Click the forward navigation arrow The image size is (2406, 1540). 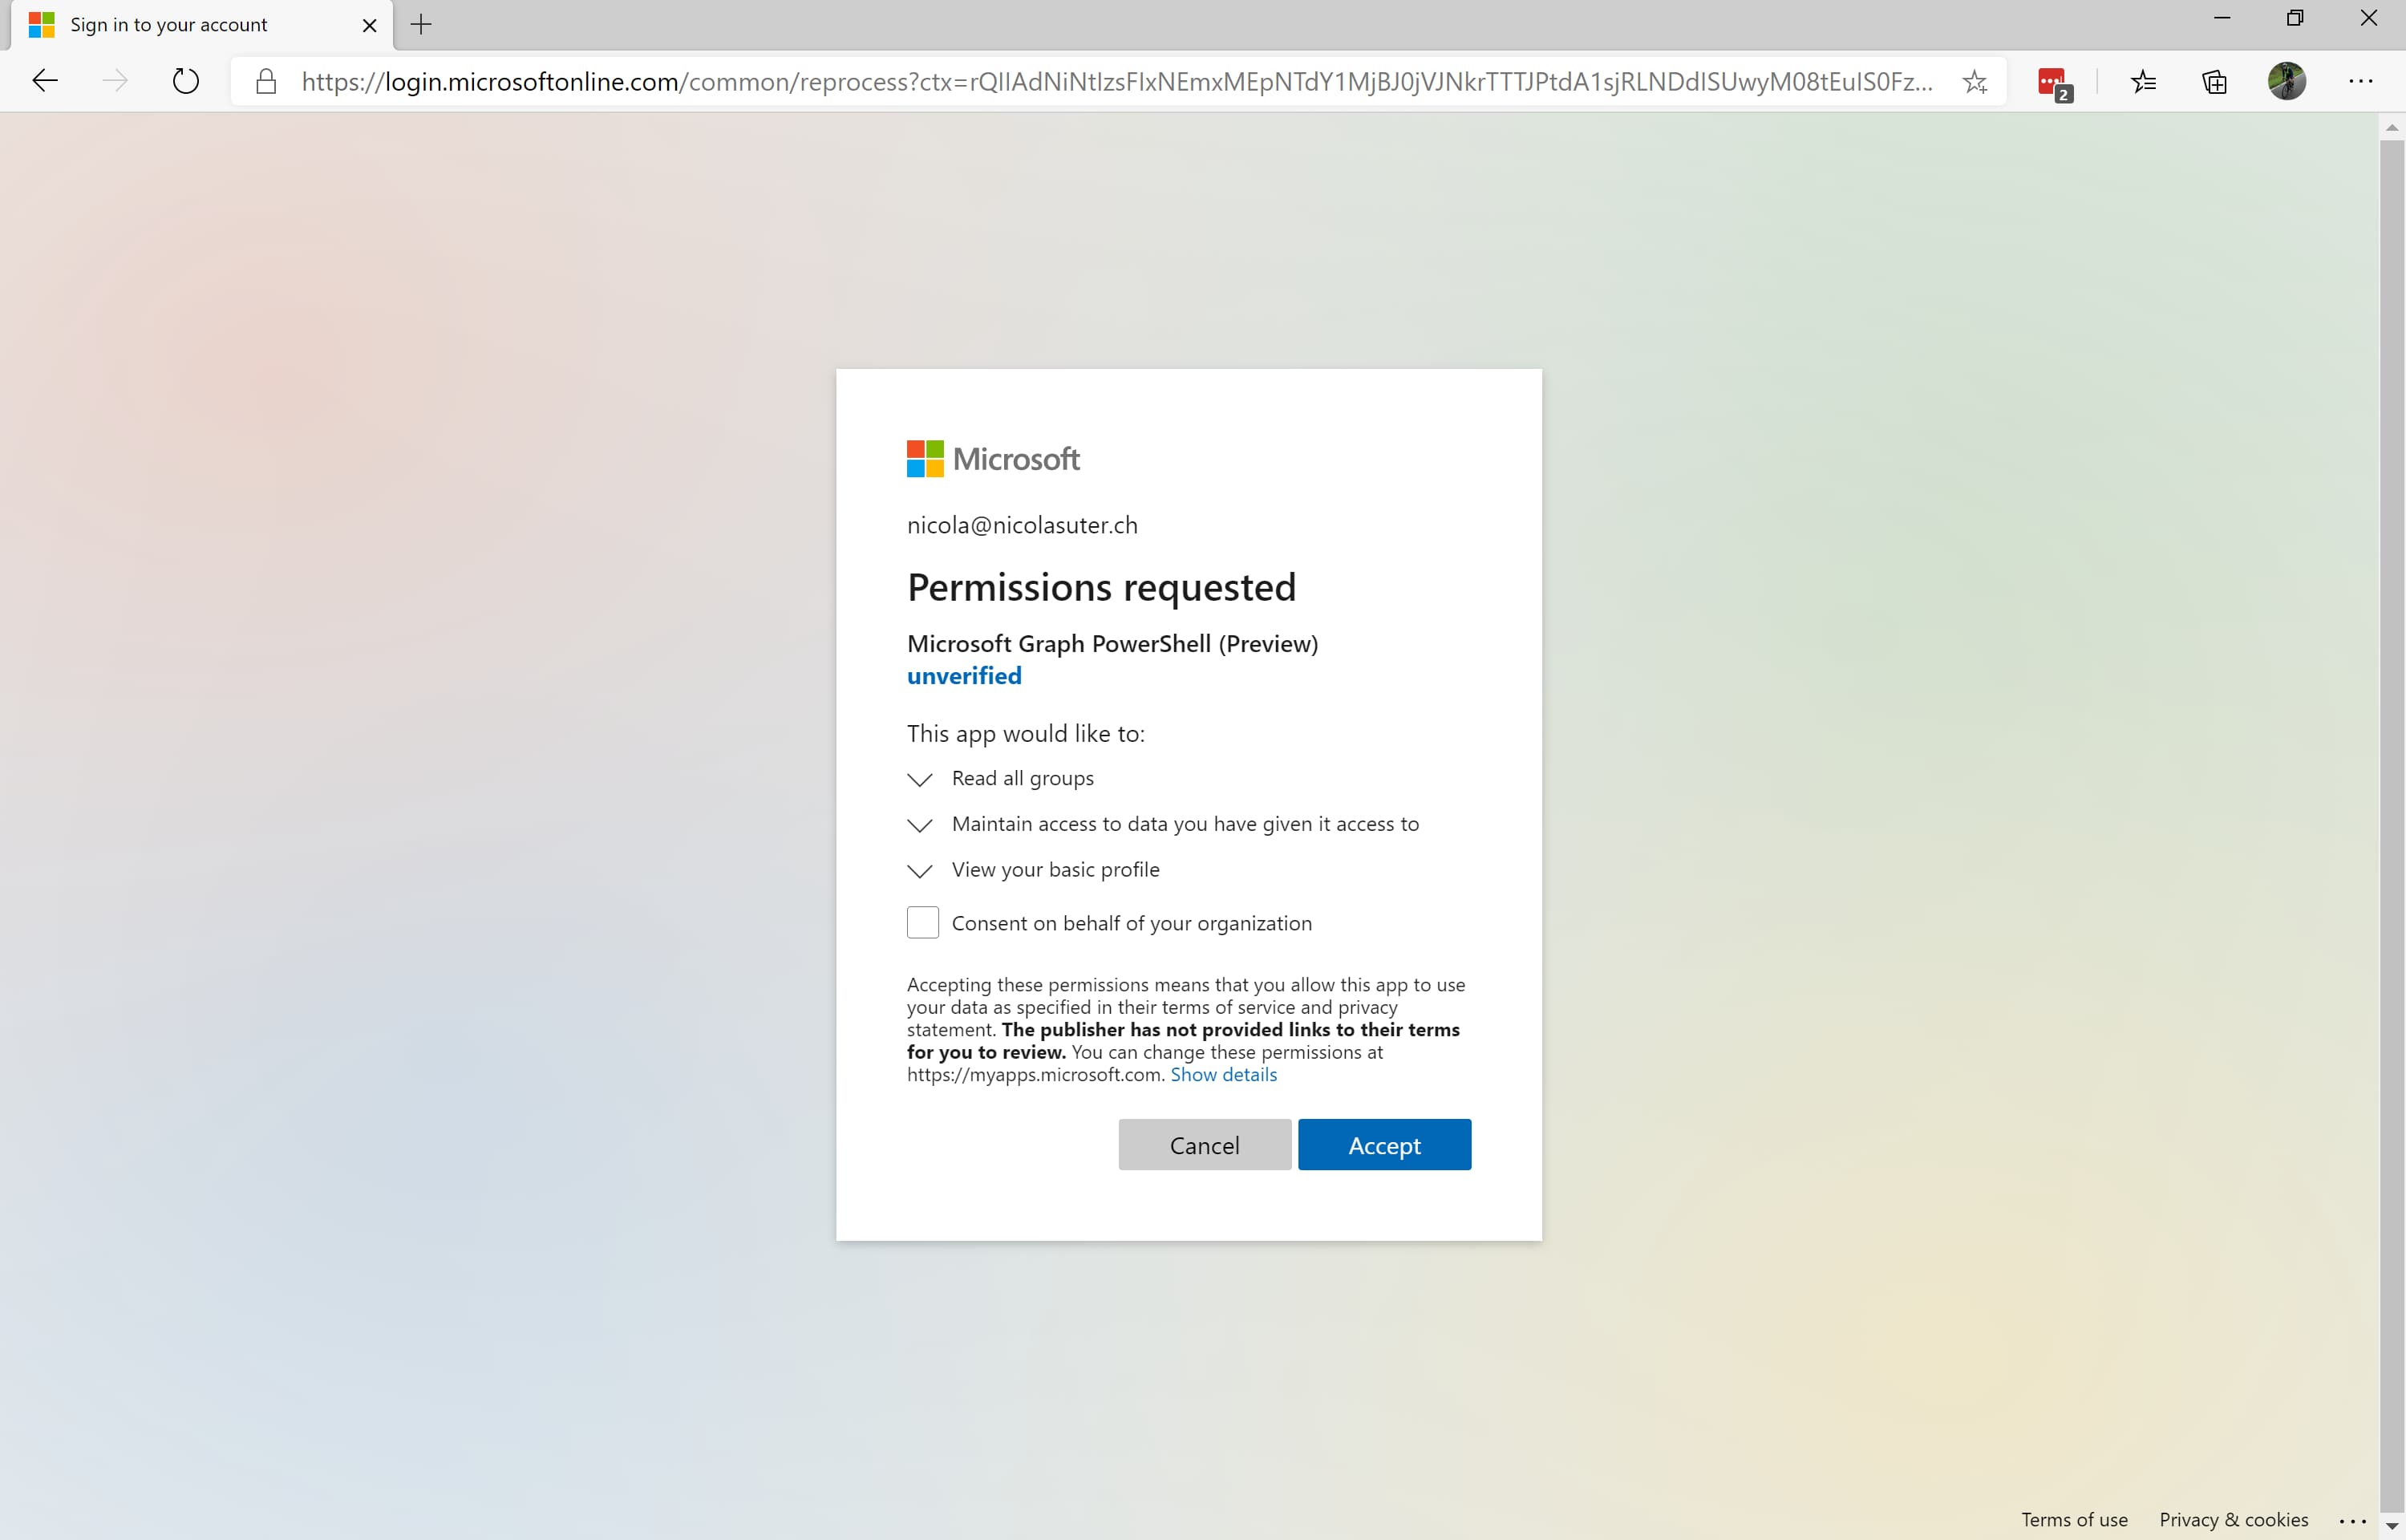click(116, 81)
